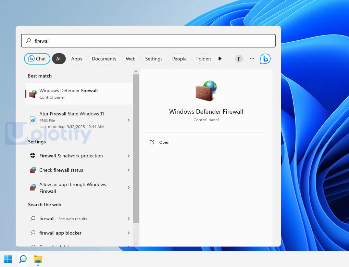Expand the 'firewall app blocker' chevron

[128, 233]
